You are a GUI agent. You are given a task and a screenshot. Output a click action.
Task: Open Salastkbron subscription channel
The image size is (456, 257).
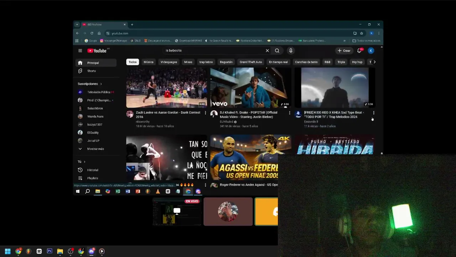tap(96, 109)
